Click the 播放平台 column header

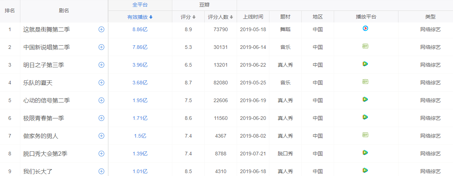coord(366,17)
